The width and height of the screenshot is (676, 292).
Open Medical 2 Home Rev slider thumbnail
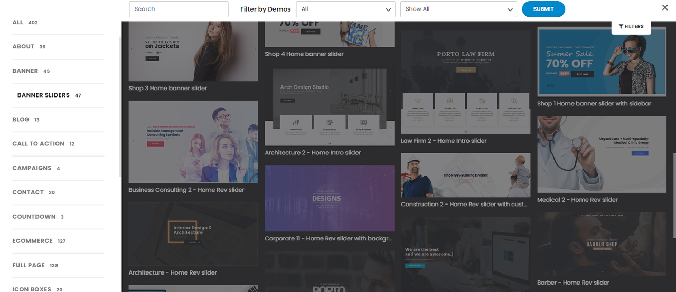click(x=602, y=154)
